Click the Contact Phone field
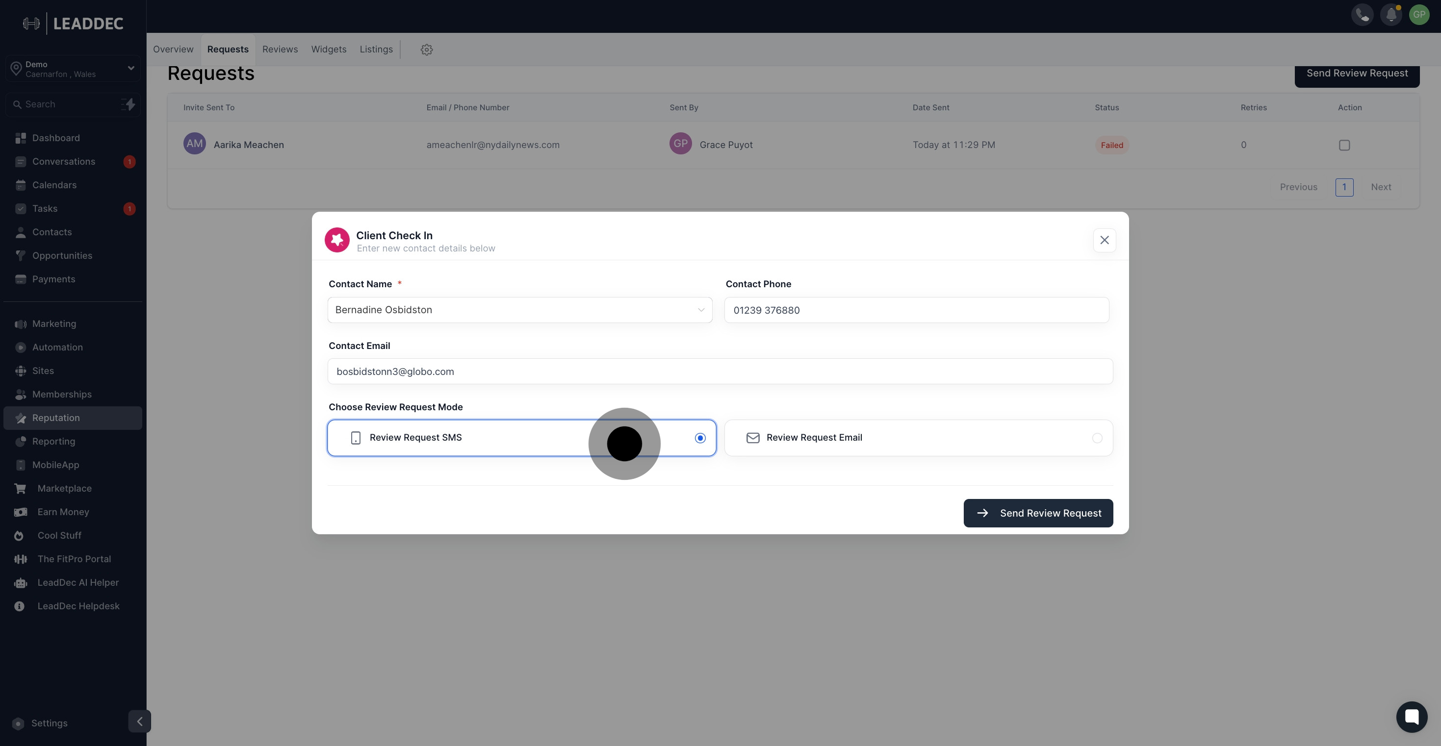Viewport: 1441px width, 746px height. (x=916, y=310)
